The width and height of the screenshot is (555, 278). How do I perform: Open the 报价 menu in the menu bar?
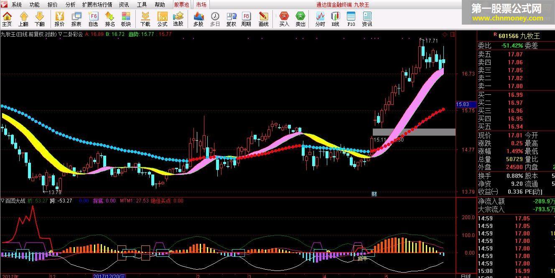(x=53, y=5)
